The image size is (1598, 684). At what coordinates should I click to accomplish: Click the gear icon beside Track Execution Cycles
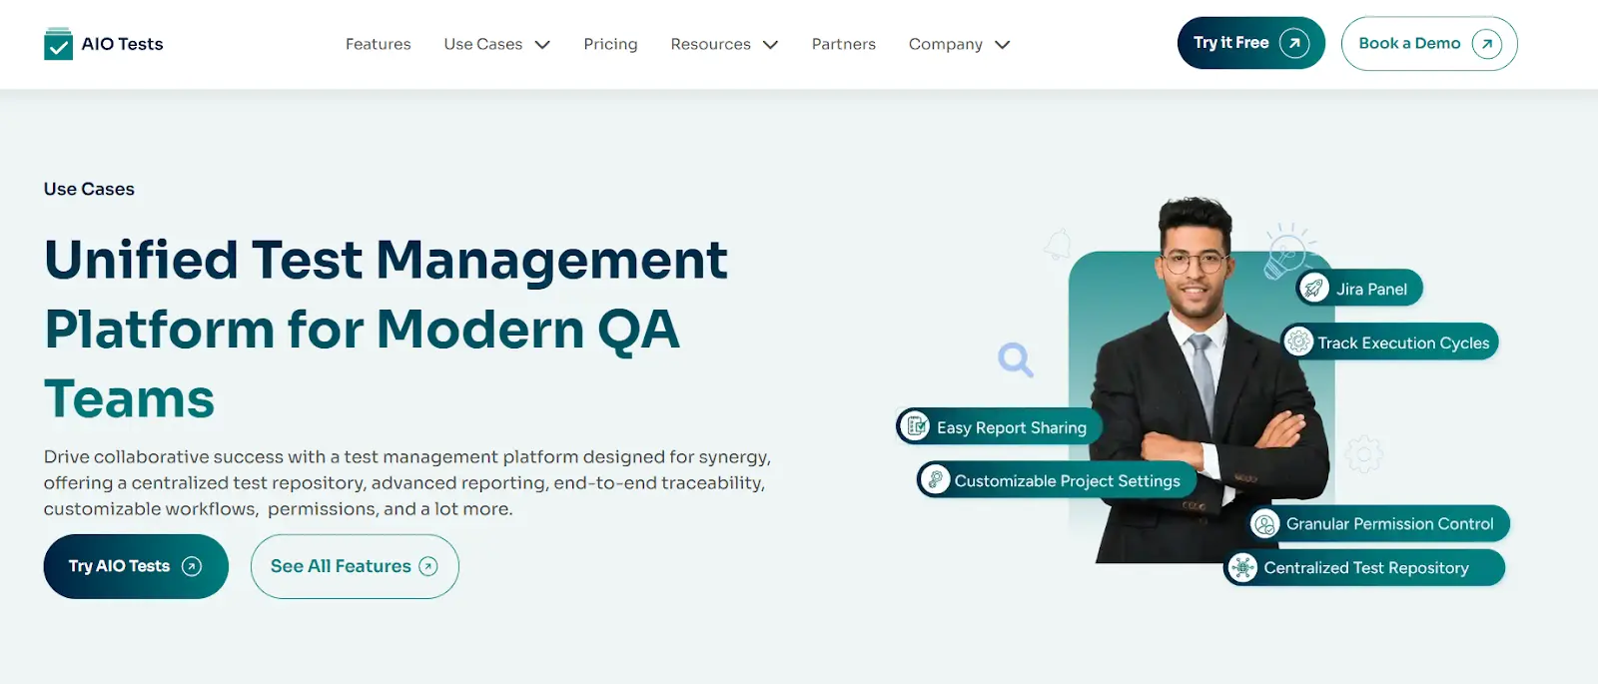click(1298, 342)
